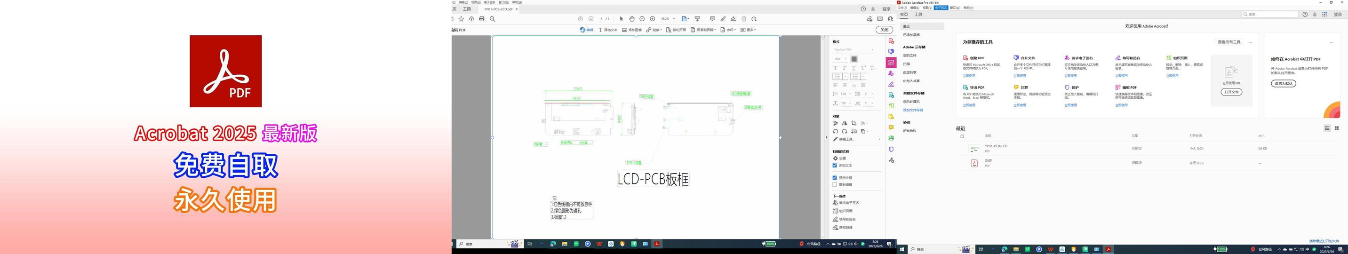Click the yellow comment icon in the right rail
The image size is (1348, 254).
tap(891, 127)
